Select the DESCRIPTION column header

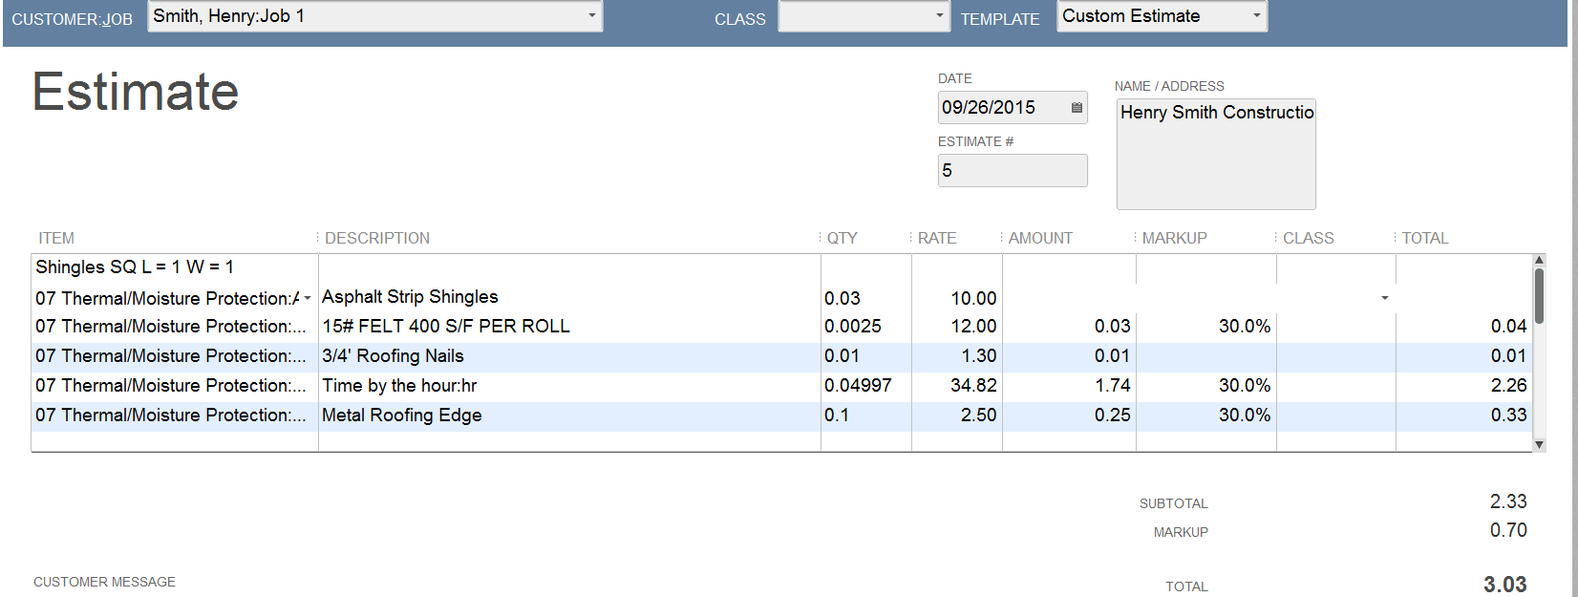pyautogui.click(x=377, y=238)
